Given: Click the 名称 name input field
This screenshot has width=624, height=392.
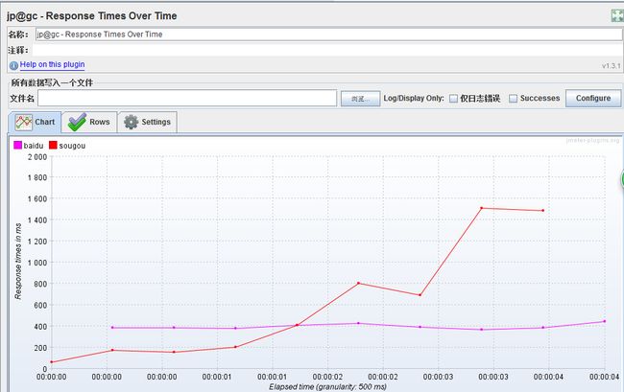Looking at the screenshot, I should 328,35.
